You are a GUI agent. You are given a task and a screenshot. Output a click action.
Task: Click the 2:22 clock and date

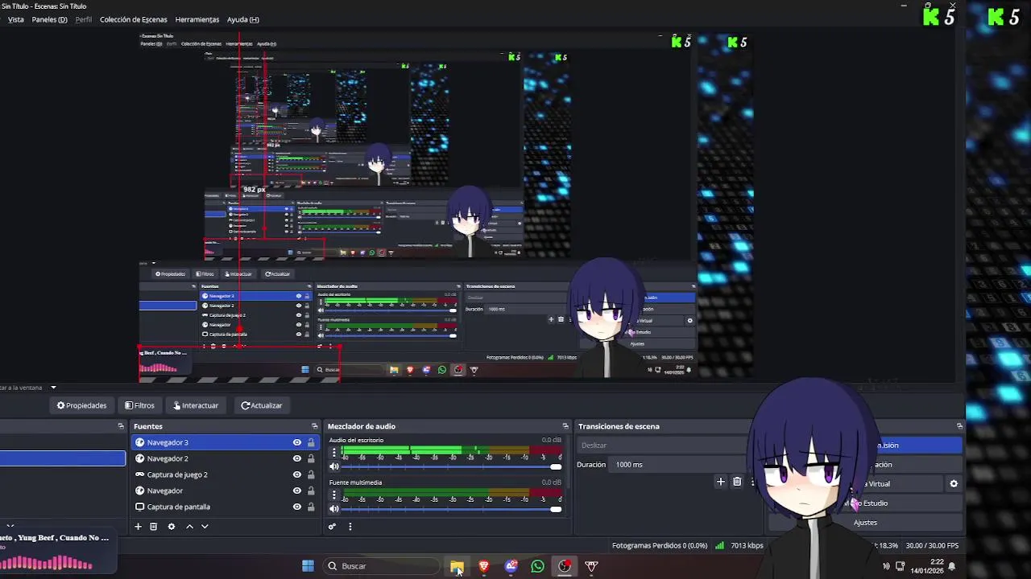click(x=926, y=566)
